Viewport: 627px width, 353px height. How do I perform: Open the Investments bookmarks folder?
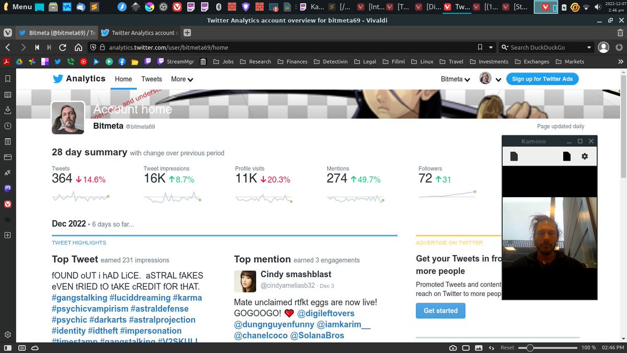(x=489, y=61)
